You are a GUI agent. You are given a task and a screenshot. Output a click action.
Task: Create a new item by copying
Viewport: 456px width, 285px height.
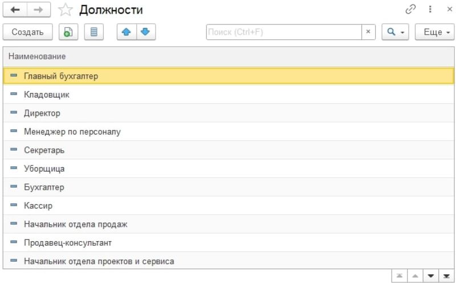pyautogui.click(x=68, y=32)
